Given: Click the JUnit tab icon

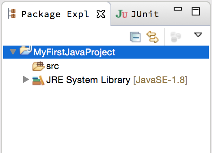Looking at the screenshot, I should click(121, 14).
